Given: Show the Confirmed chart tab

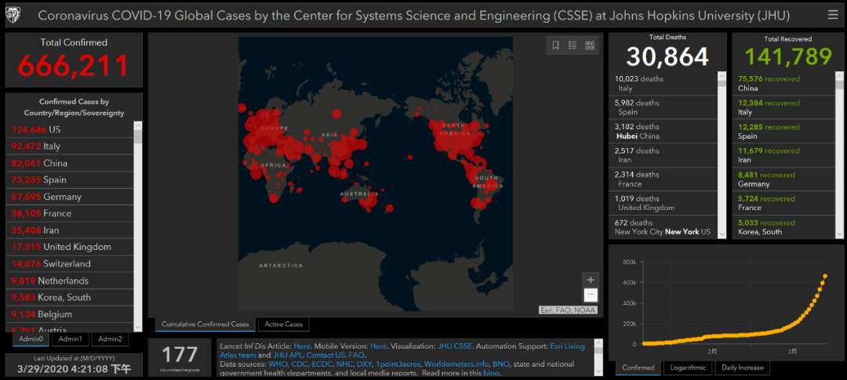Looking at the screenshot, I should click(x=638, y=367).
